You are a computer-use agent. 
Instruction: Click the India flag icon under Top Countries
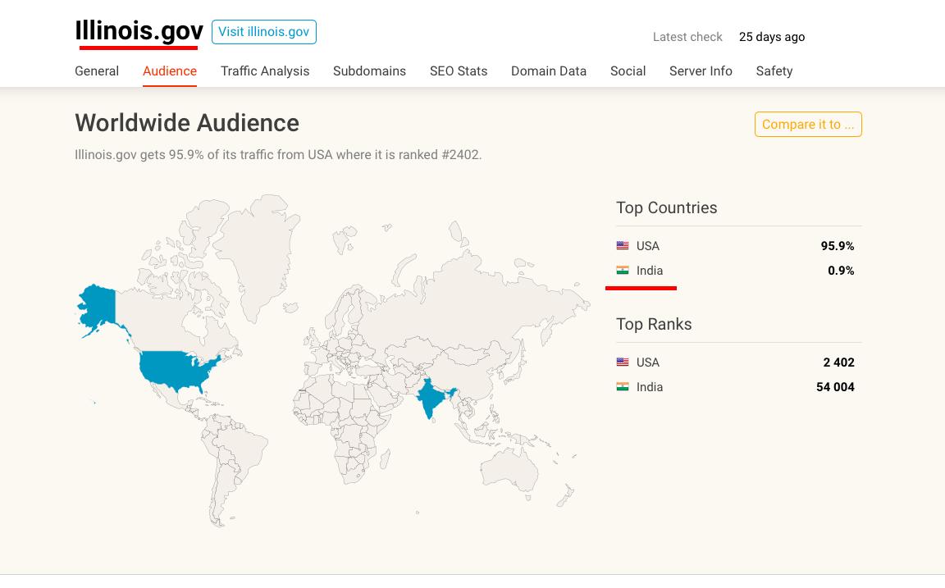coord(623,271)
